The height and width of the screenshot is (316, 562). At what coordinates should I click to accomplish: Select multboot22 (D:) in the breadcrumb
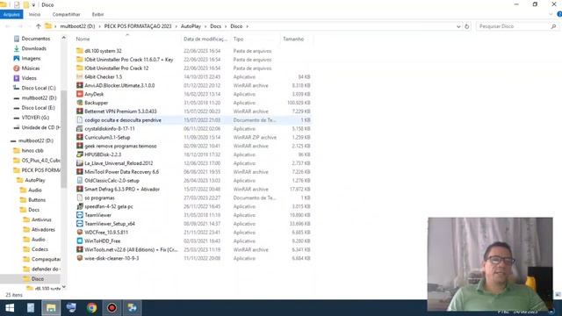coord(77,26)
